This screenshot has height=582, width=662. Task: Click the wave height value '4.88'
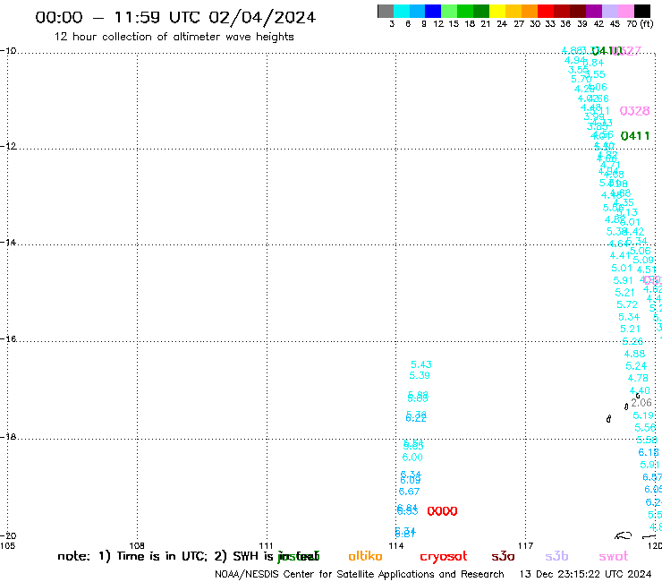634,354
